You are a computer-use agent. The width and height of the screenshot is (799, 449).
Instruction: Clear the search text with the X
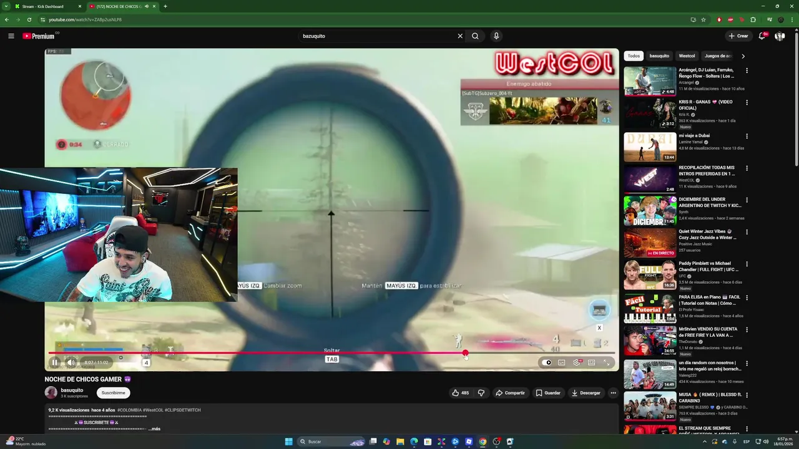[460, 36]
